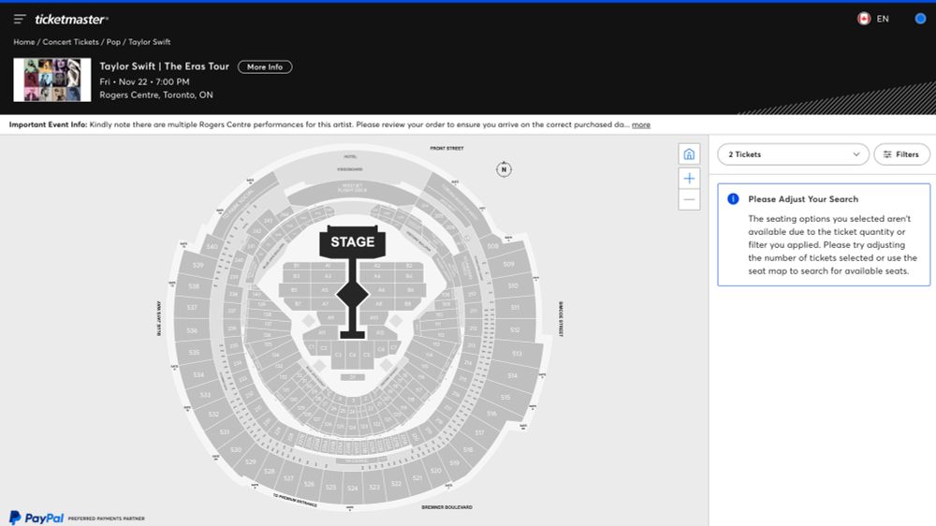Expand event info with 'more' link
Viewport: 936px width, 526px height.
click(x=641, y=124)
